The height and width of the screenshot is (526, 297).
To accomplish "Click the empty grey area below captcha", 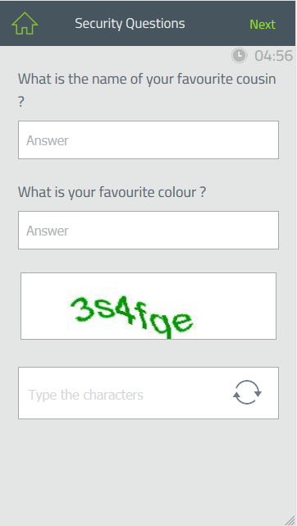I will point(148,469).
